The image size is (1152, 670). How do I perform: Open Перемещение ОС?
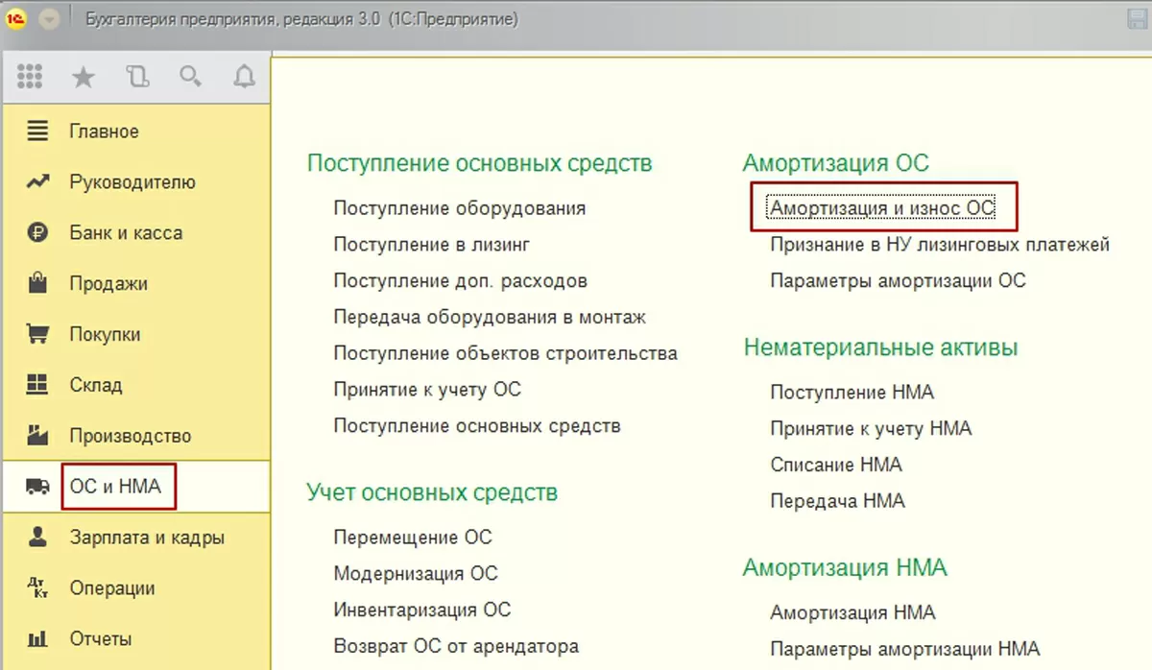tap(413, 538)
